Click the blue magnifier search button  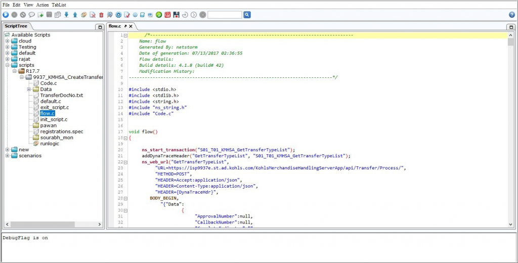[x=247, y=15]
